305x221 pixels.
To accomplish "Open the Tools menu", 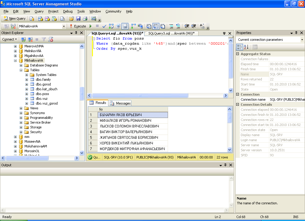I will (81, 11).
